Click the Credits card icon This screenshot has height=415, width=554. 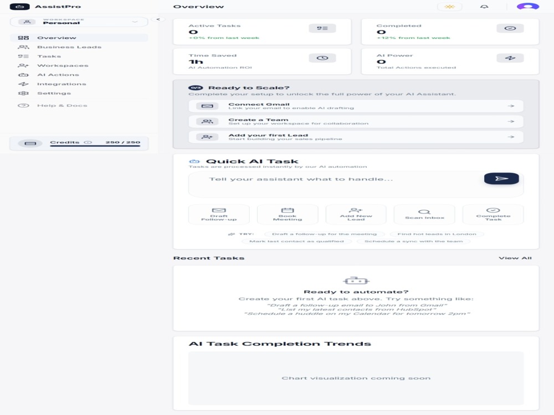[x=30, y=143]
